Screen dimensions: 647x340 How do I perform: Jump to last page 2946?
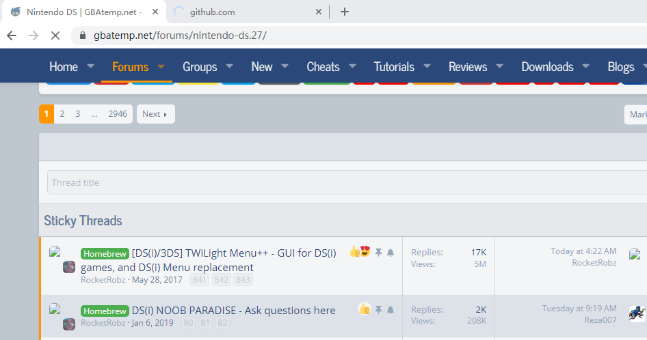(x=118, y=114)
